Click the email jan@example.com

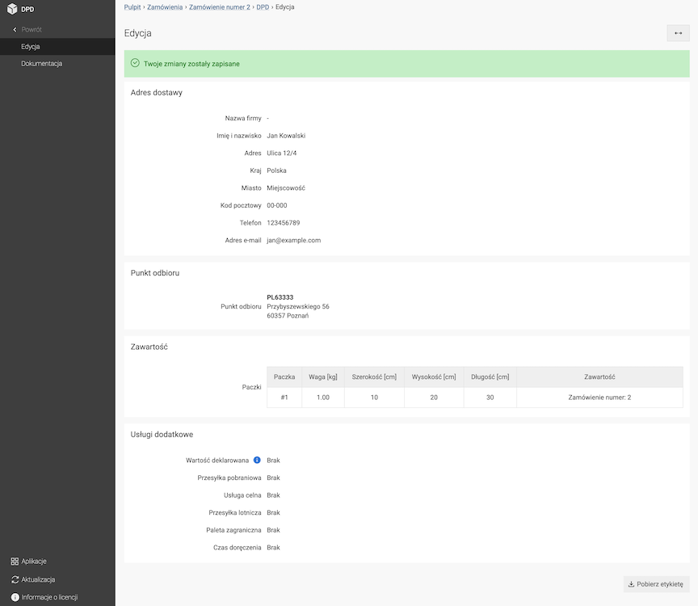coord(294,240)
